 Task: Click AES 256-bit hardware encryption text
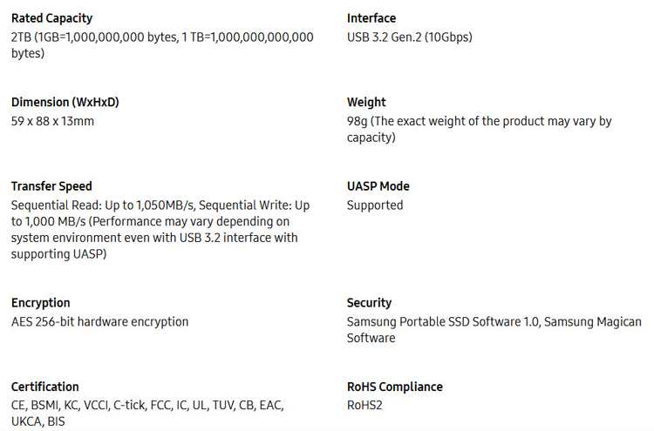click(x=99, y=322)
